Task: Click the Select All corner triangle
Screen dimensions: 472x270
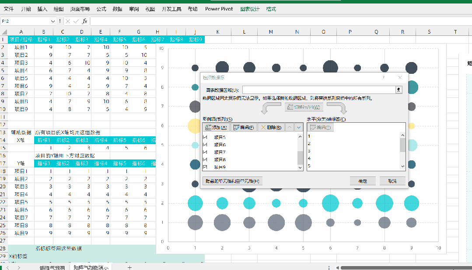Action: tap(4, 31)
